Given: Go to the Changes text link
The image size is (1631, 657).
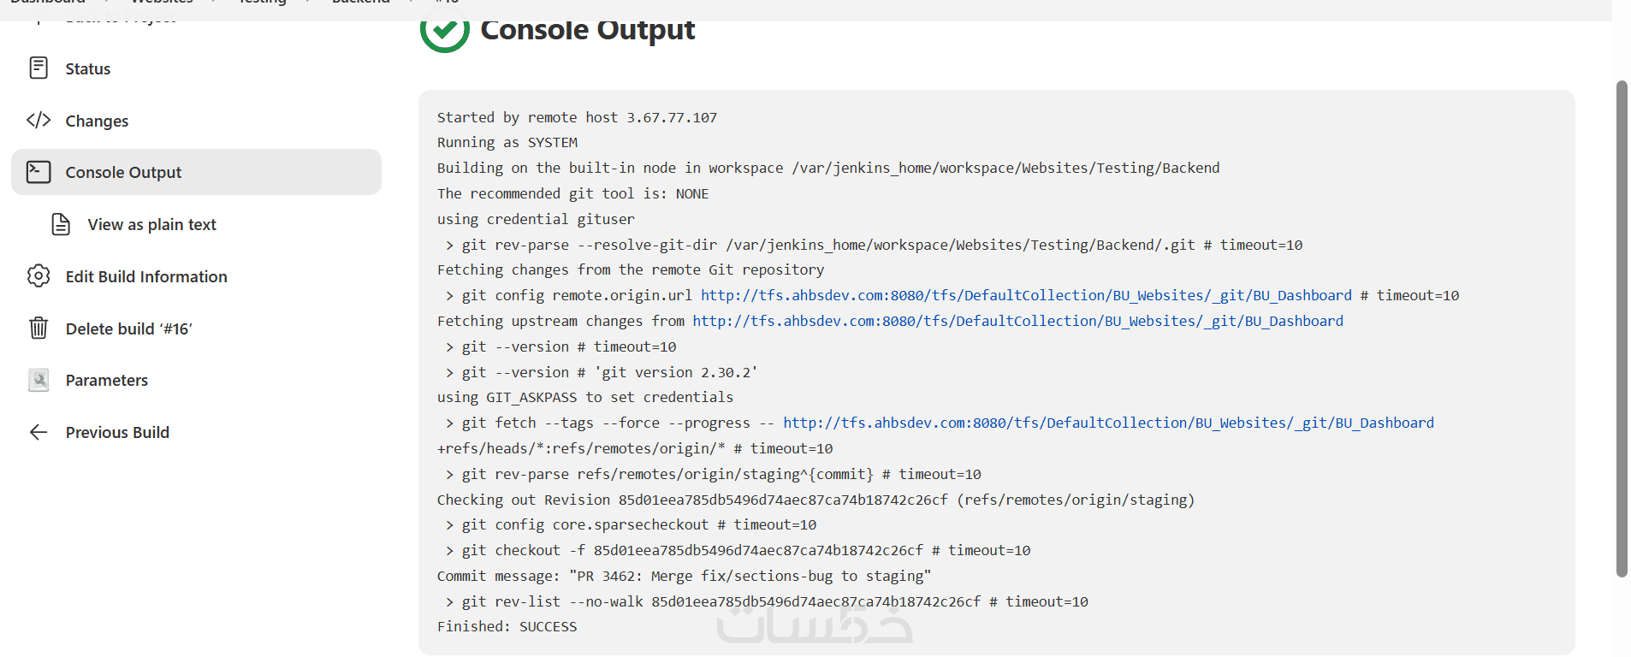Looking at the screenshot, I should pyautogui.click(x=97, y=121).
